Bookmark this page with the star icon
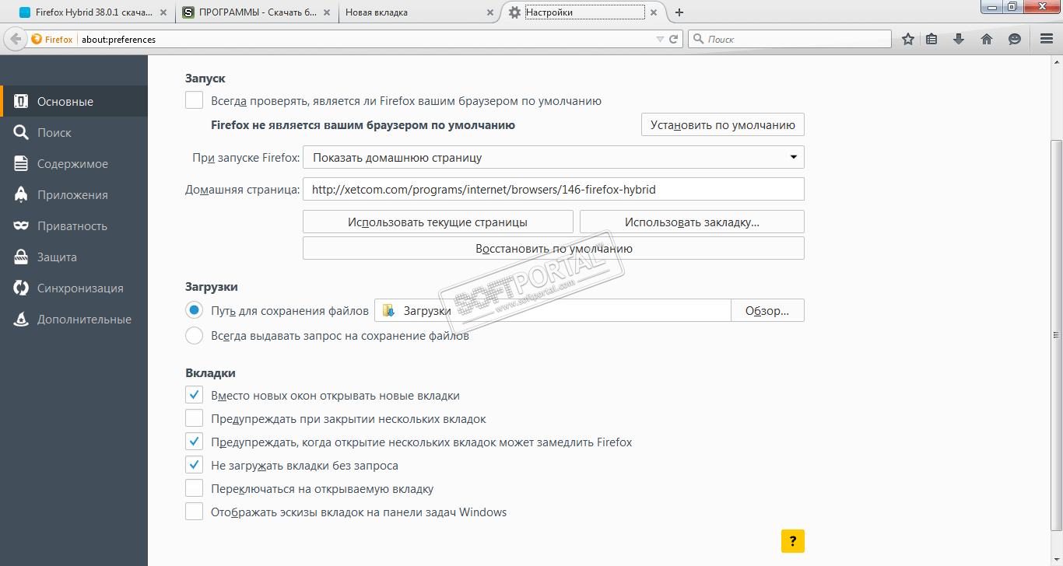Image resolution: width=1063 pixels, height=566 pixels. [907, 39]
